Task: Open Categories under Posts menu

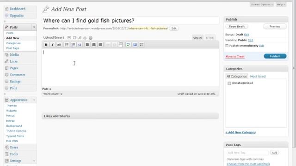Action: [13, 43]
